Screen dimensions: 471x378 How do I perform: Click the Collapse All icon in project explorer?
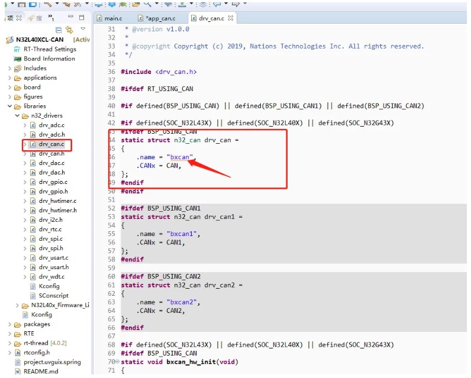point(59,30)
